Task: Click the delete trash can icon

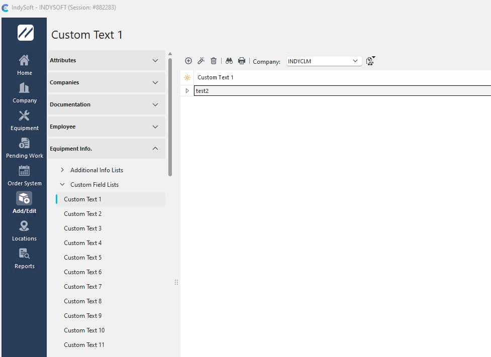Action: (x=214, y=61)
